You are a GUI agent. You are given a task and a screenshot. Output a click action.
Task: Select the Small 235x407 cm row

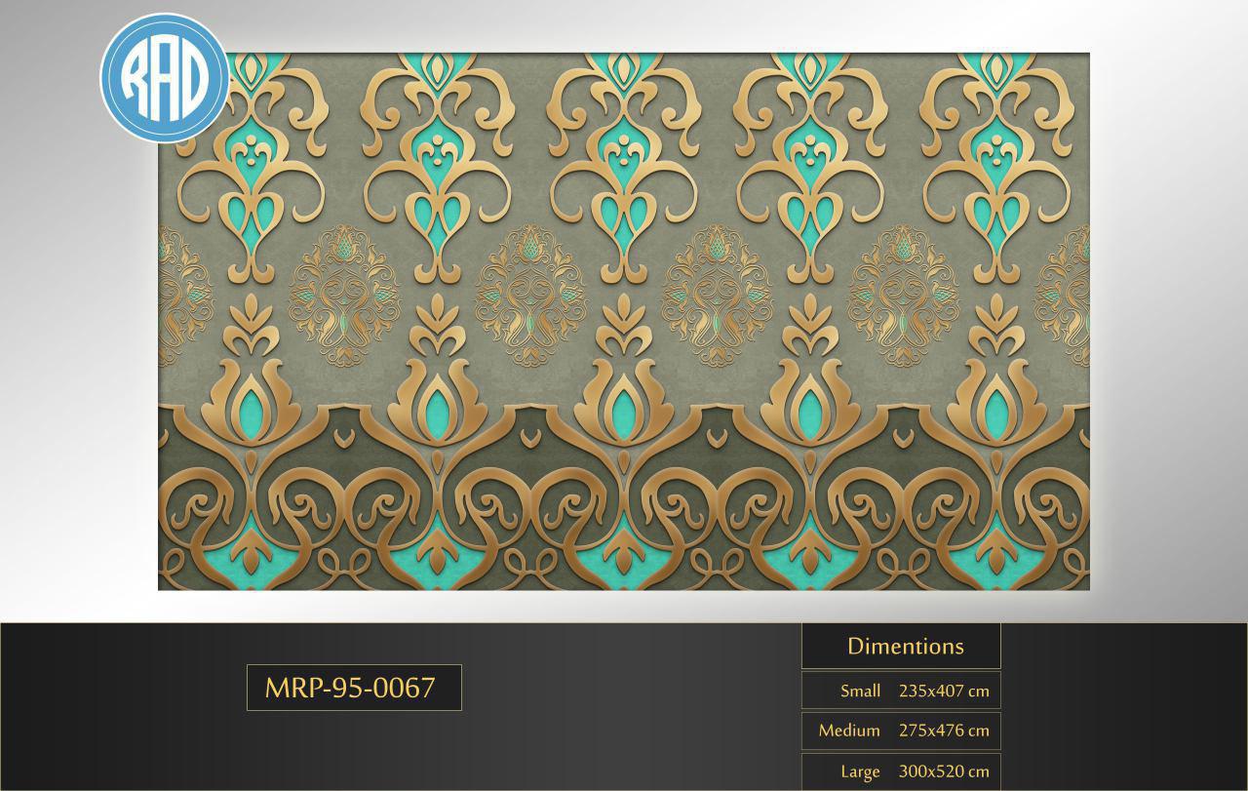tap(901, 691)
